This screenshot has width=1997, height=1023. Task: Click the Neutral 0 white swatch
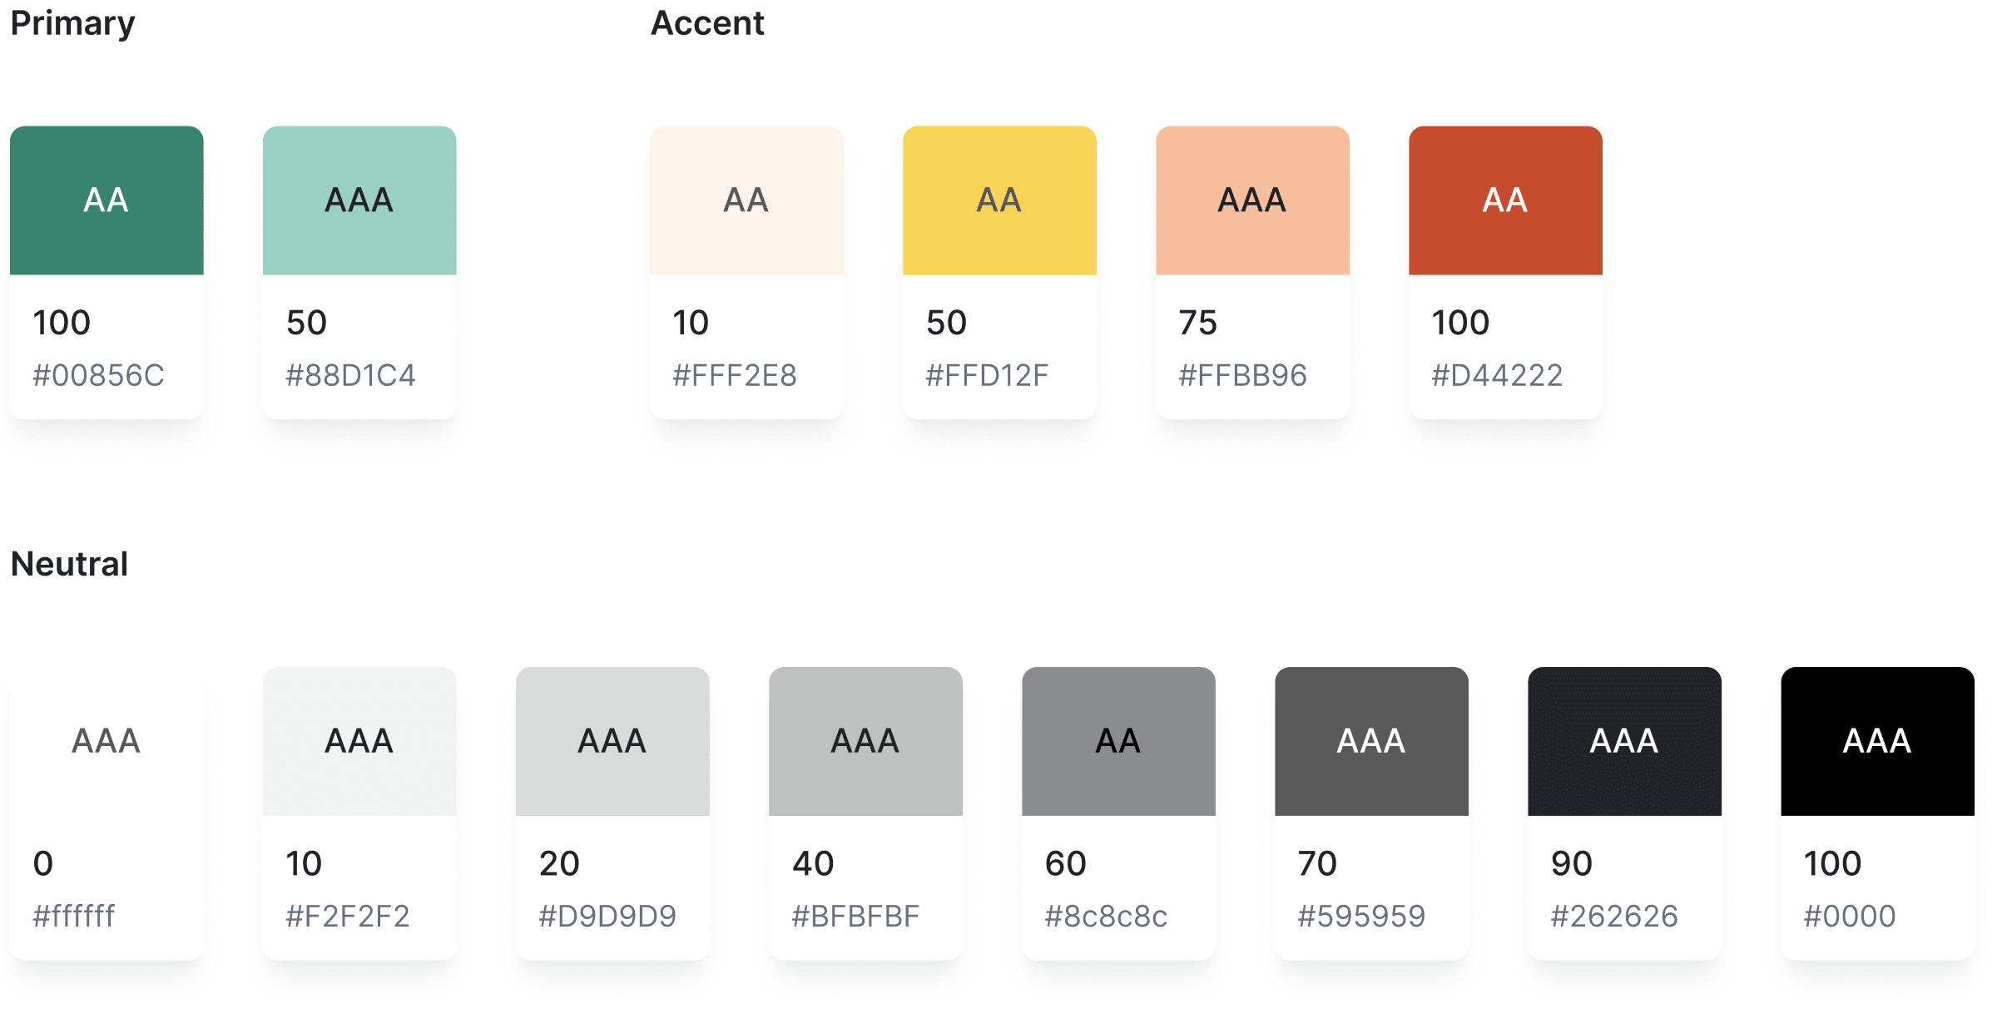(107, 741)
